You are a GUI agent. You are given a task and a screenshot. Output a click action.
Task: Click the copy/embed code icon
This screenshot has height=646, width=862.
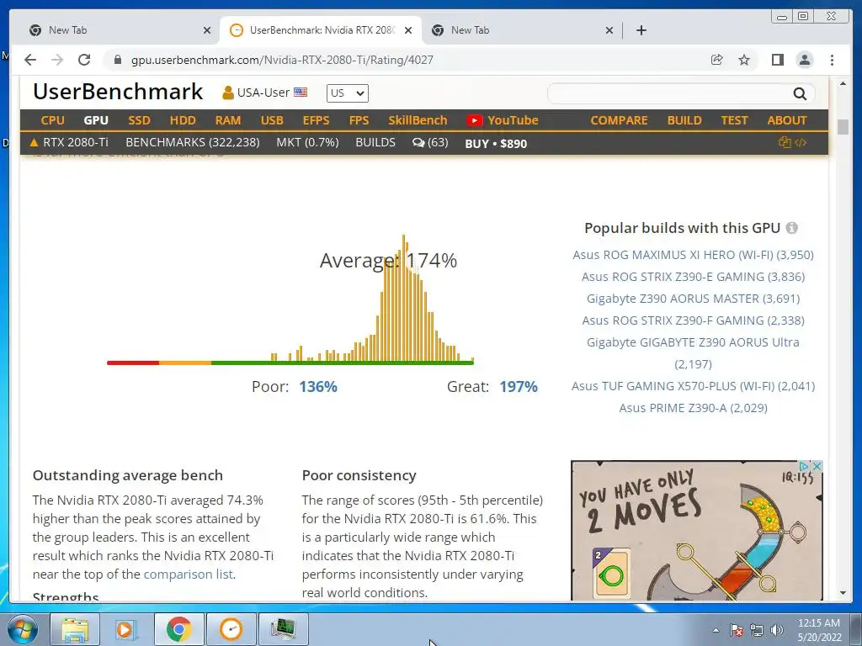(792, 142)
